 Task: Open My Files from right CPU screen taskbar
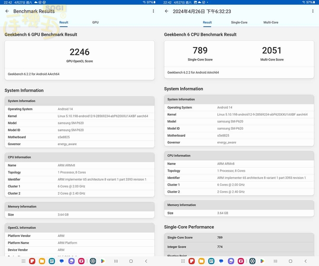point(201,261)
